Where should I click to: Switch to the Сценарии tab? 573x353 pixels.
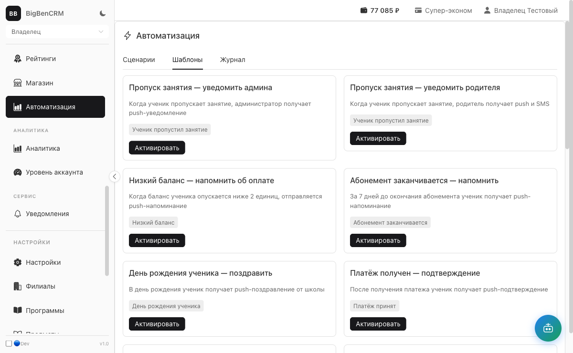[139, 60]
